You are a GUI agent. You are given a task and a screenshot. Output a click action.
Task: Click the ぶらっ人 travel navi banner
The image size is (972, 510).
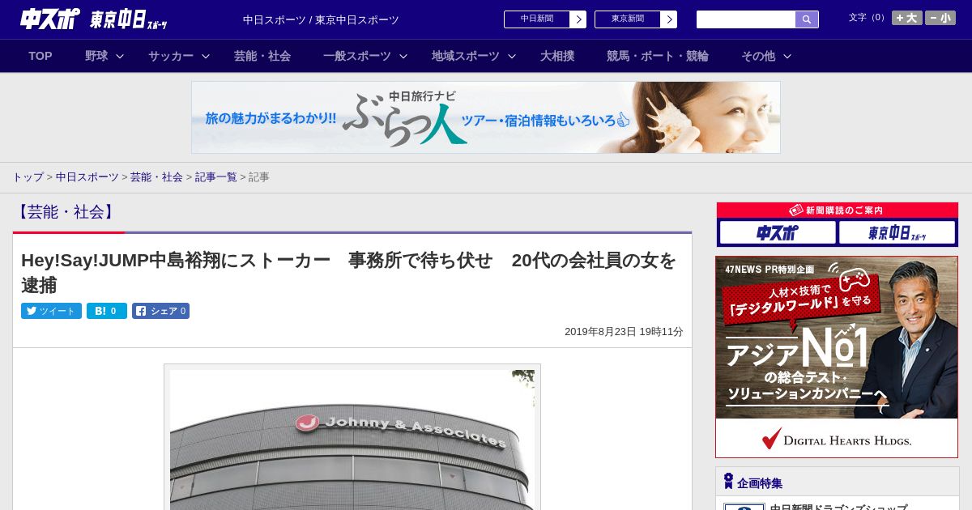486,117
